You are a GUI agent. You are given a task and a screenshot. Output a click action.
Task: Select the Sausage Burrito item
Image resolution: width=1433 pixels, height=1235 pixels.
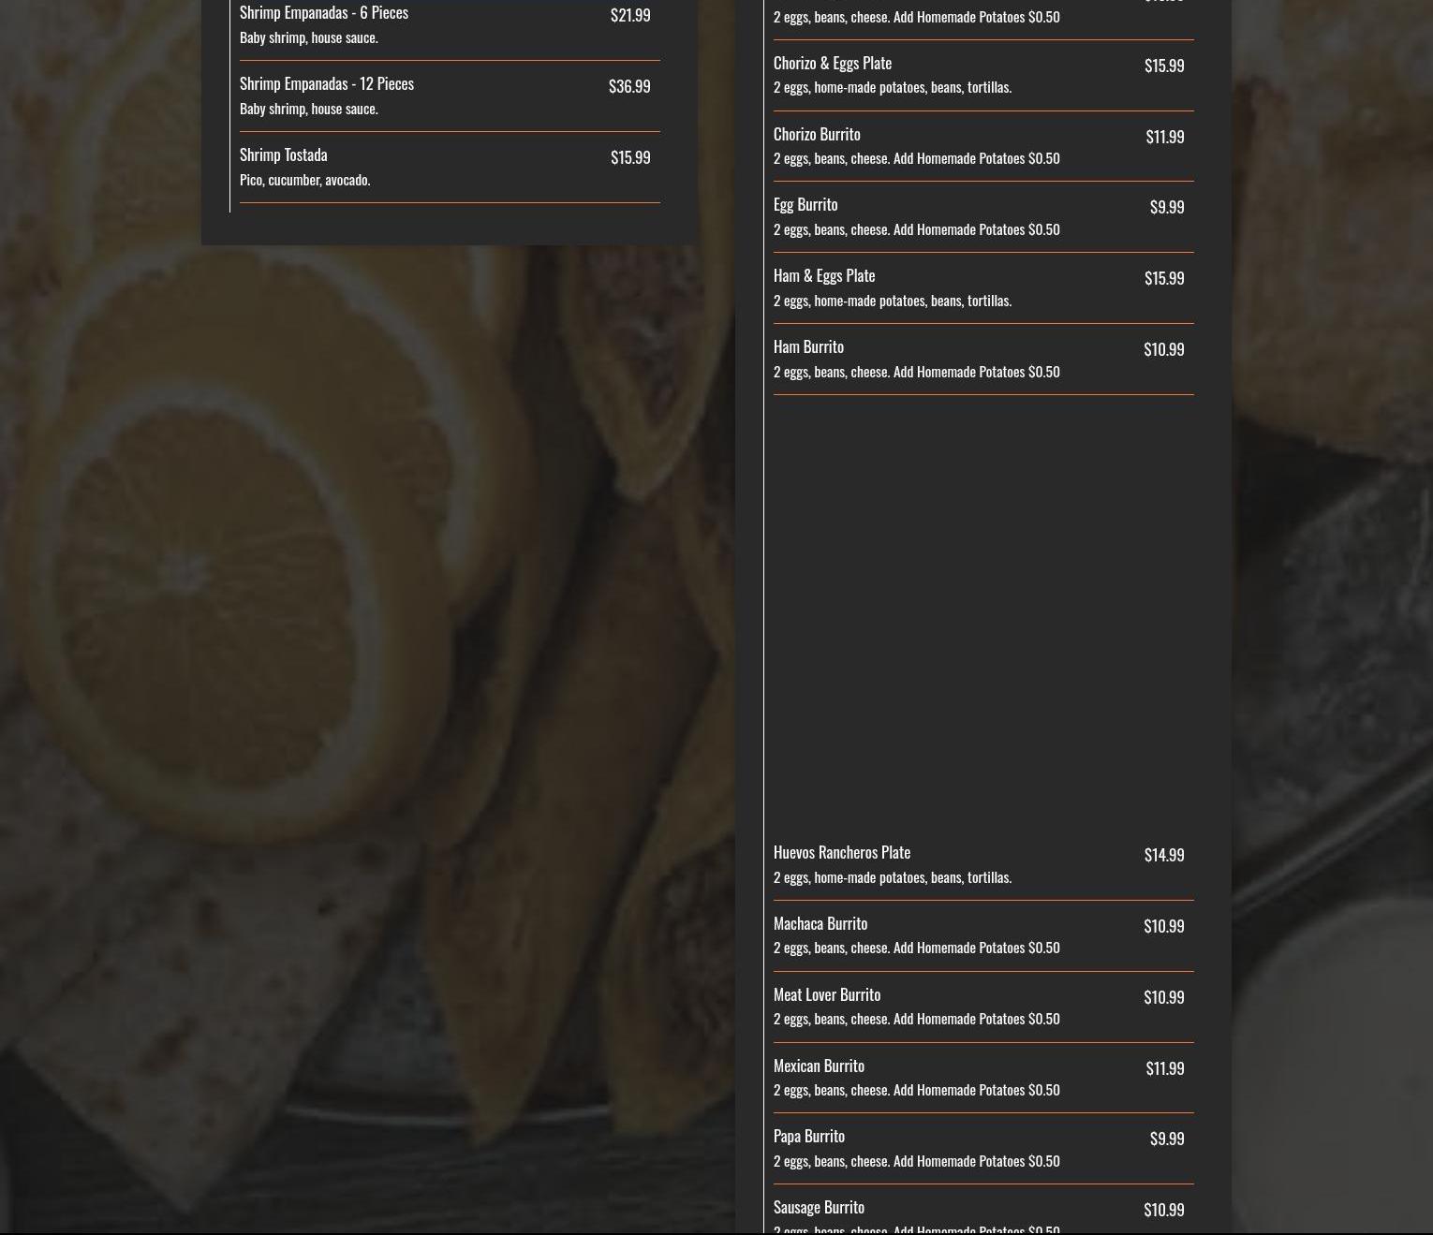click(x=819, y=1208)
